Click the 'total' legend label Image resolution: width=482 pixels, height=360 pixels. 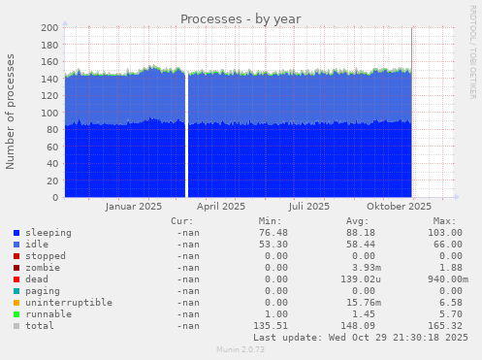pos(40,326)
